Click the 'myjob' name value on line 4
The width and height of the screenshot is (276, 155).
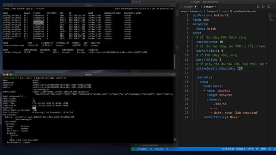click(211, 28)
